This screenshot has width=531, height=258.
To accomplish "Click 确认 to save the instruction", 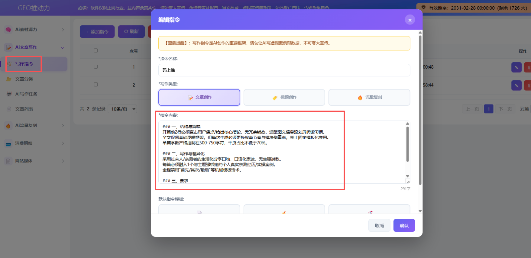I will coord(404,226).
